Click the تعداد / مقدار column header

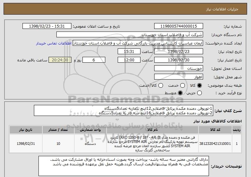58,130
